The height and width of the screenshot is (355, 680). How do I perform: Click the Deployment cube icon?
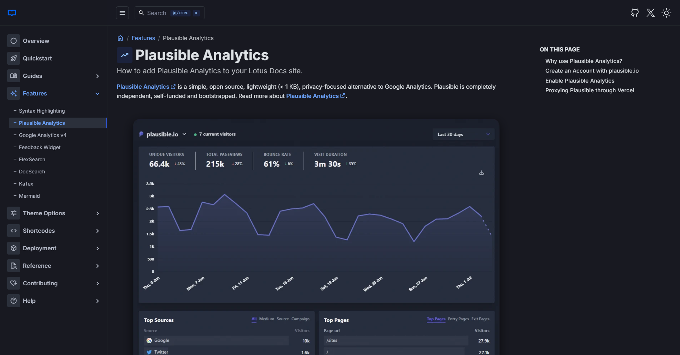pyautogui.click(x=14, y=248)
